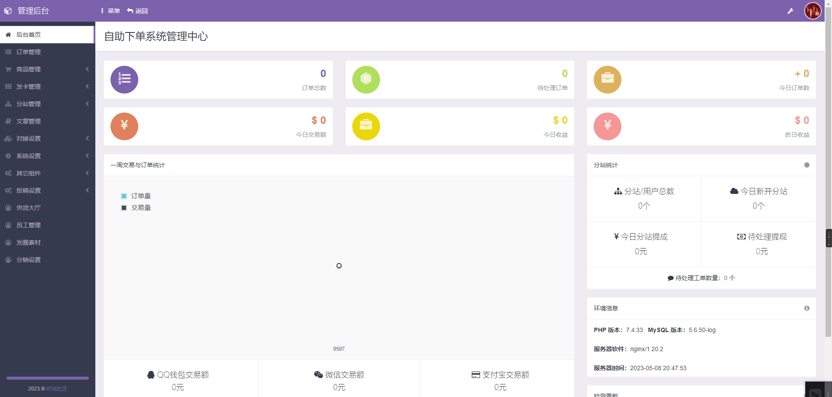Image resolution: width=832 pixels, height=397 pixels.
Task: Toggle the 交易量 legend in the chart
Action: tap(136, 207)
